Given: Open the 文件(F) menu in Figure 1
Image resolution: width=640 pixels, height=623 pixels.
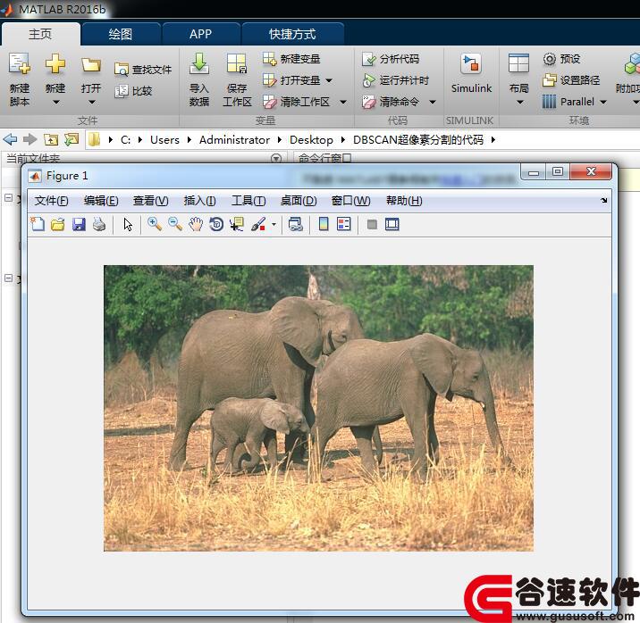Looking at the screenshot, I should (51, 201).
